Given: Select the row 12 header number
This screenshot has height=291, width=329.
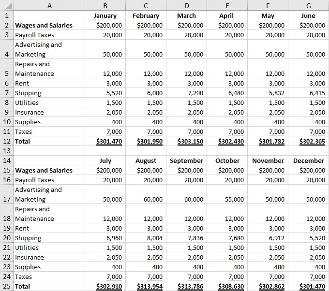Looking at the screenshot, I should [6, 141].
